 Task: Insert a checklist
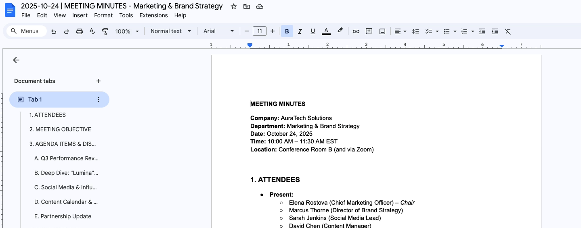tap(429, 31)
